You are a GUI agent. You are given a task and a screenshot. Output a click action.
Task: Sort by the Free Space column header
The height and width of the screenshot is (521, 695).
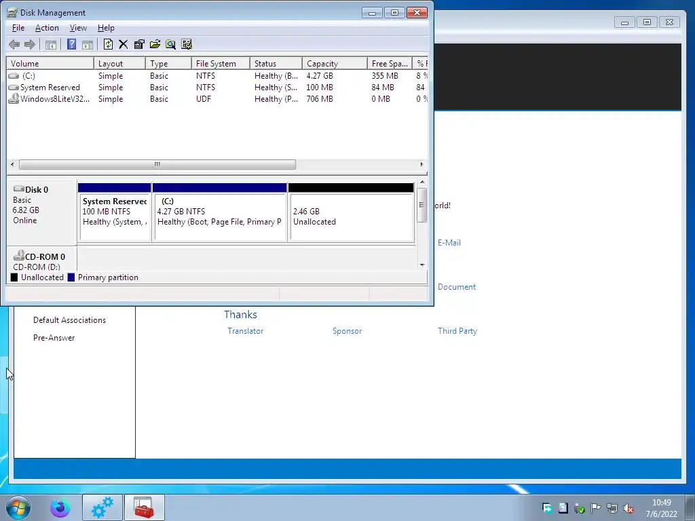(x=390, y=63)
